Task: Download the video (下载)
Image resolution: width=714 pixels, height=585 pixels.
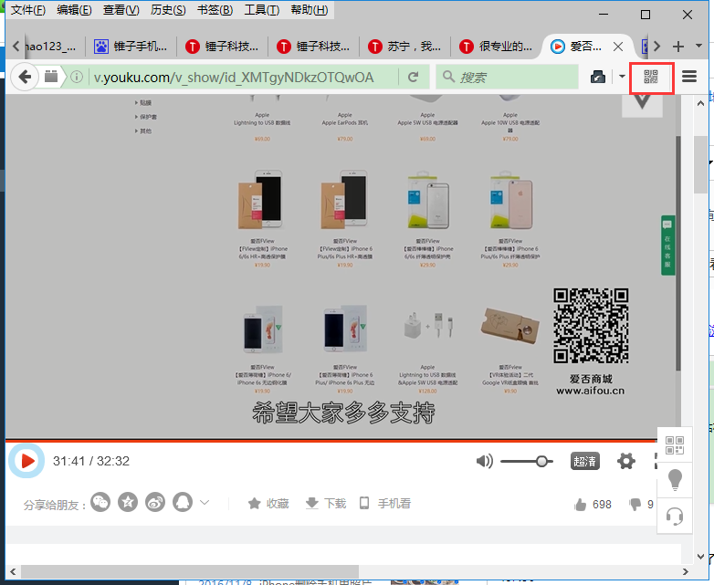Action: pyautogui.click(x=326, y=504)
